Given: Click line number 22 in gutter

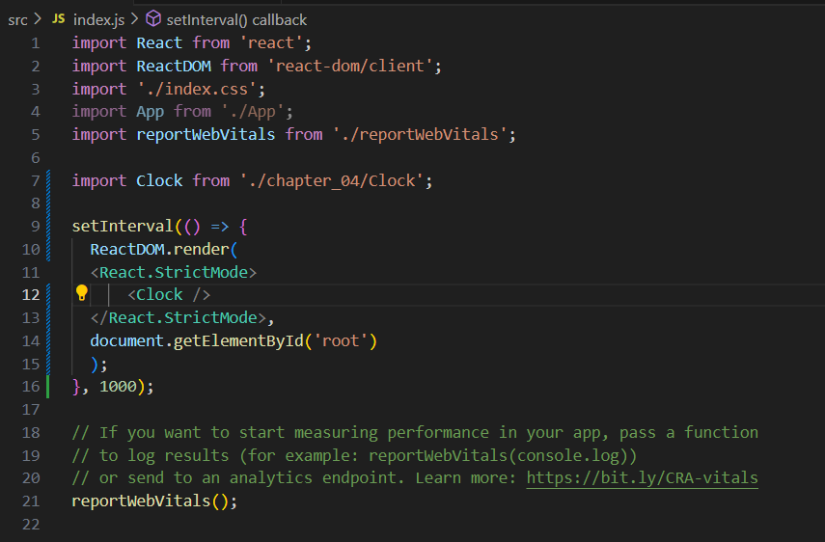Looking at the screenshot, I should (31, 524).
